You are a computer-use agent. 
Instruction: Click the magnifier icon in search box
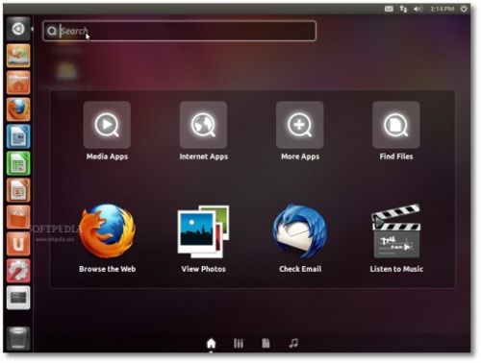point(52,31)
